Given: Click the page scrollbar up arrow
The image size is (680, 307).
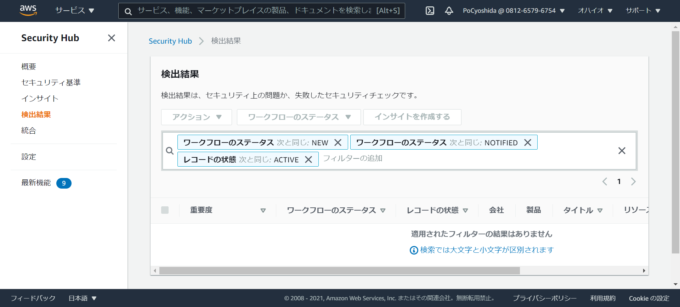Looking at the screenshot, I should [x=676, y=27].
